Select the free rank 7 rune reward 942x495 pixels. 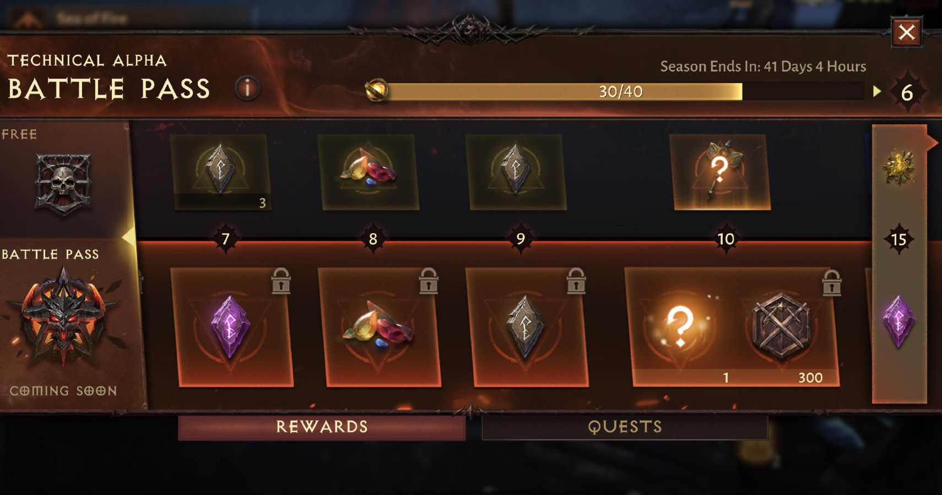click(x=221, y=172)
